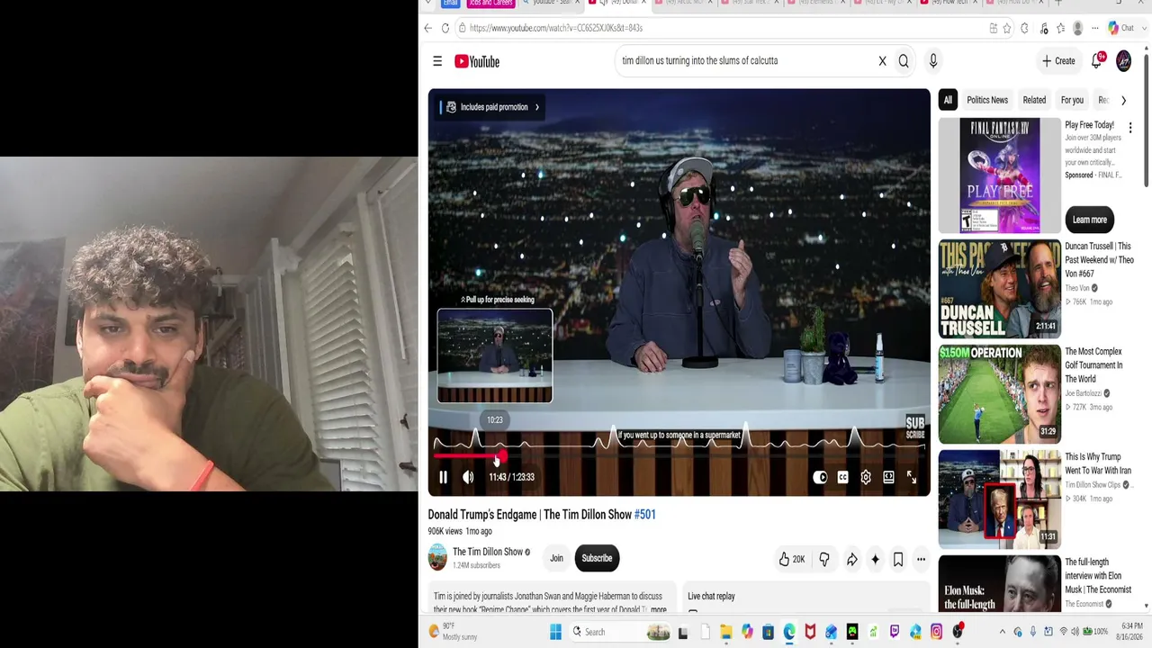Start voice search with microphone
The width and height of the screenshot is (1152, 648).
[933, 61]
